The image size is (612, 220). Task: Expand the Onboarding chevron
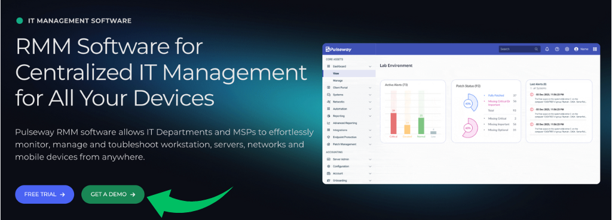tap(370, 181)
